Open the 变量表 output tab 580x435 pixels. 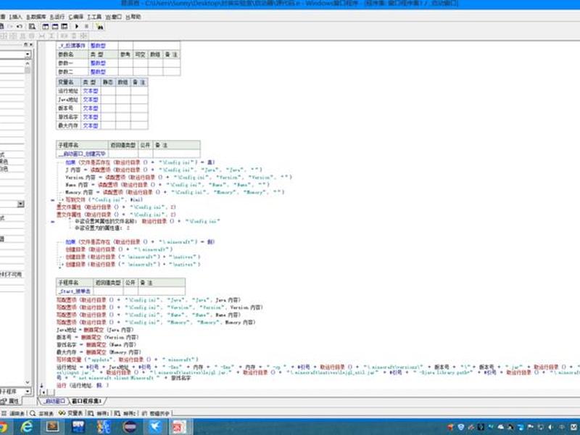pos(70,413)
